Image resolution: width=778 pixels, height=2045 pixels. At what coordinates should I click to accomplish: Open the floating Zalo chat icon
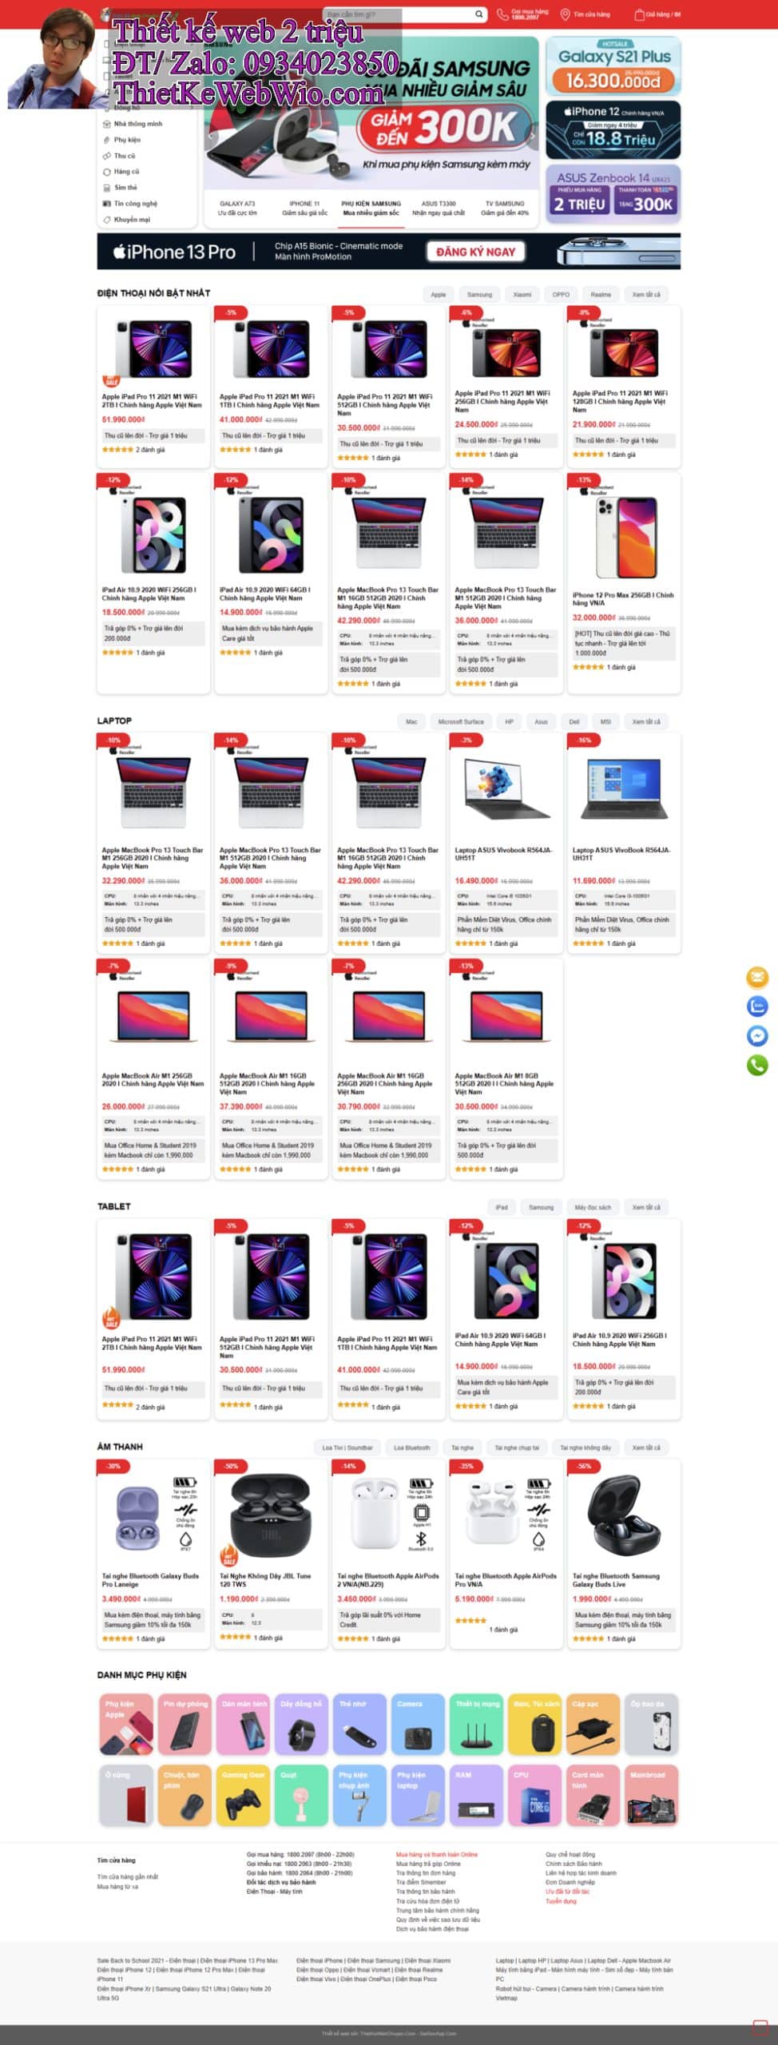coord(757,1007)
